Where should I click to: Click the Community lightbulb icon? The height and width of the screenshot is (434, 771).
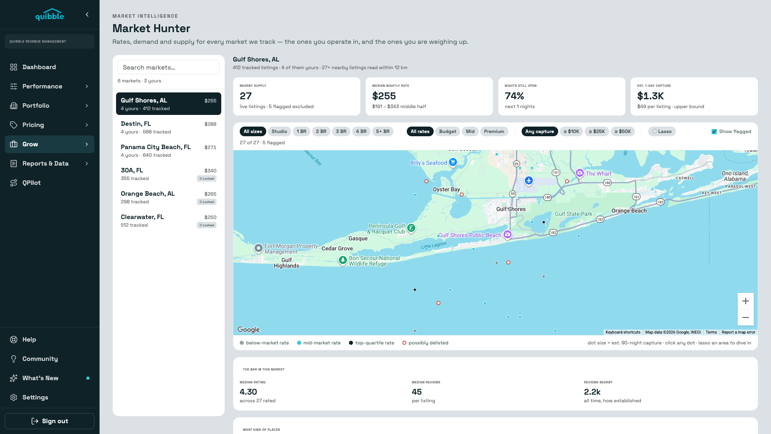point(14,359)
